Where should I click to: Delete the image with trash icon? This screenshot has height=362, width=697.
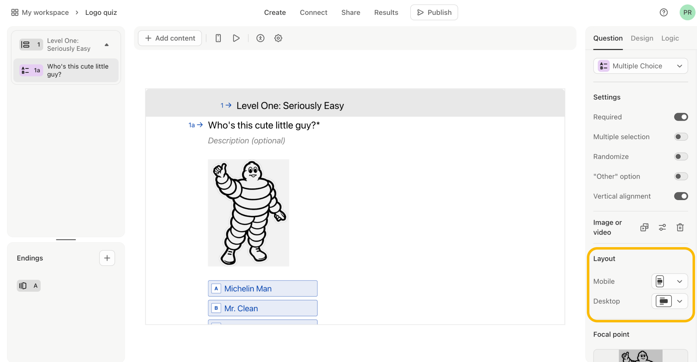(x=680, y=227)
